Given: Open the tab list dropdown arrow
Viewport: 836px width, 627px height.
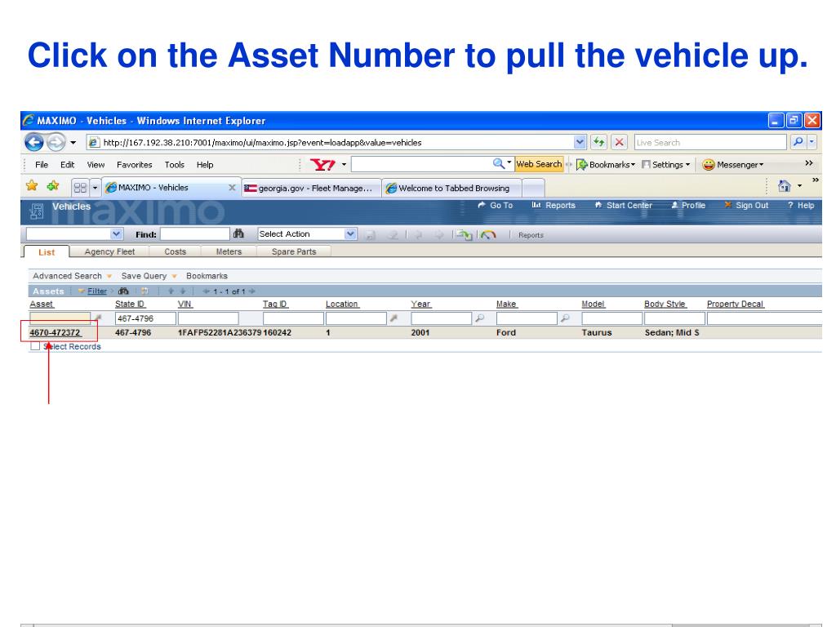Looking at the screenshot, I should point(95,188).
